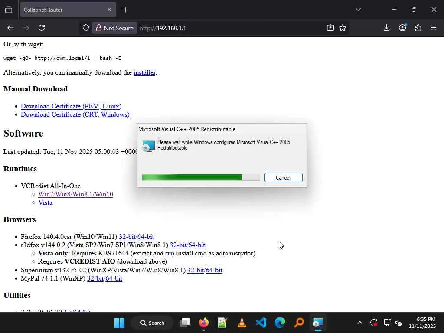Download r3dfox v144.0.2 64-bit
The width and height of the screenshot is (444, 333).
point(197,245)
